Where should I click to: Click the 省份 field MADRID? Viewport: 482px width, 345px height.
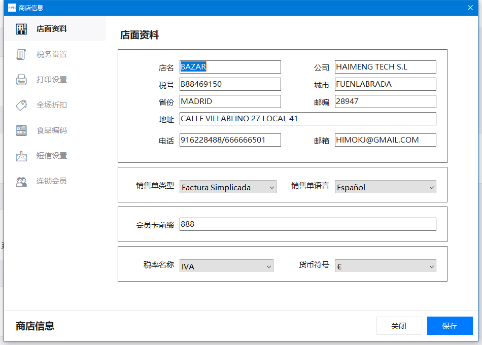[230, 101]
